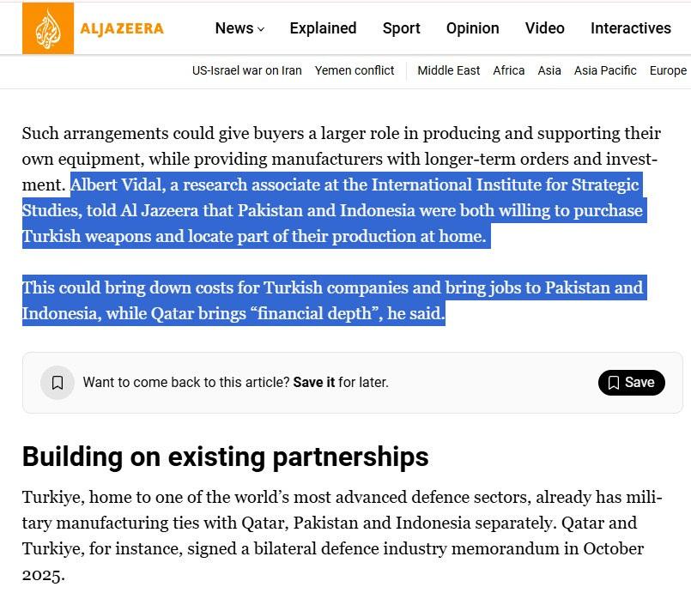This screenshot has width=691, height=605.
Task: Visit the Asia Pacific region link
Action: (x=605, y=70)
